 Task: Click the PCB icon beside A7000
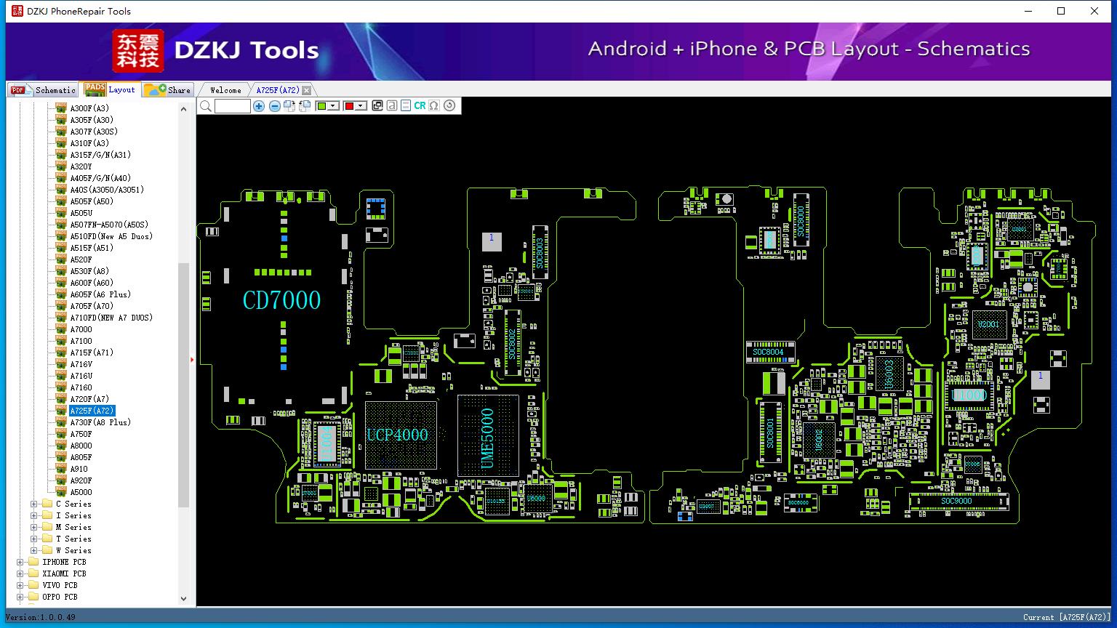(x=61, y=329)
